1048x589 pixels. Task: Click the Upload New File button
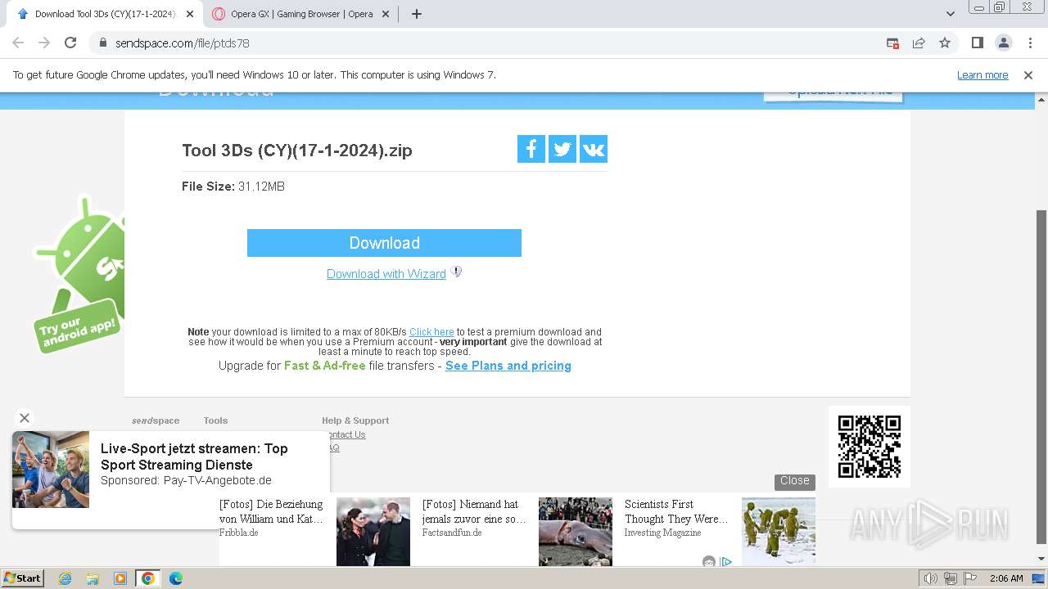point(833,94)
